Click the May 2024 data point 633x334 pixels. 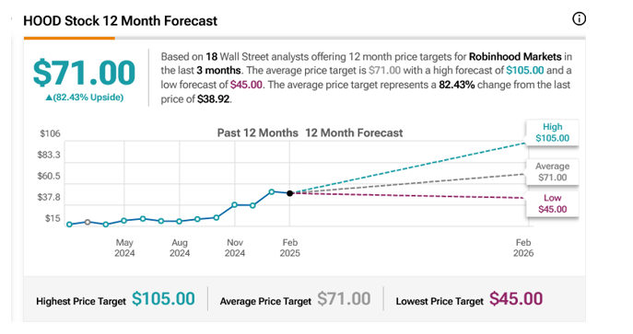pos(124,221)
